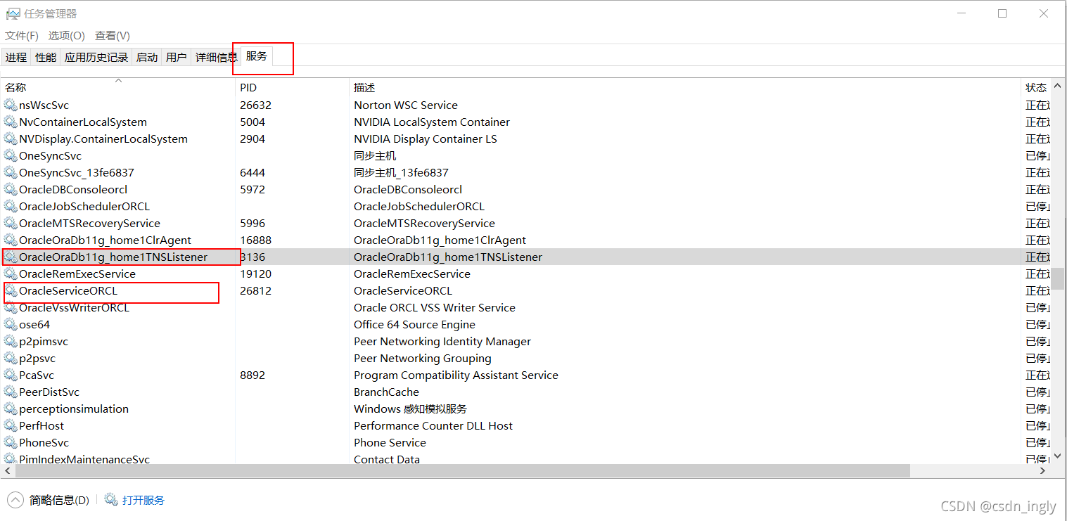Click the gear icon next to PeerDistSvc

click(11, 392)
